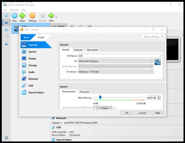
Task: Toggle the list menu icon at sidebar bottom
Action: pyautogui.click(x=6, y=138)
